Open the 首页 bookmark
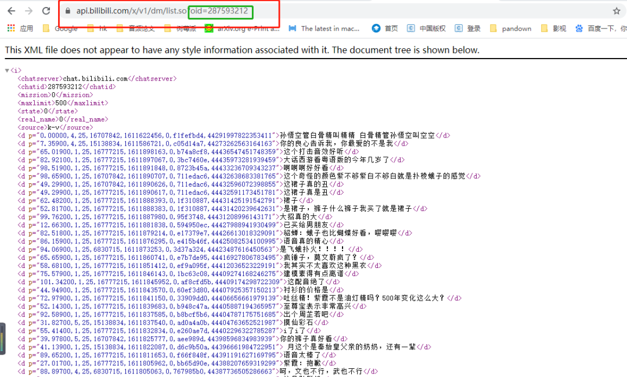The image size is (627, 377). pos(385,28)
